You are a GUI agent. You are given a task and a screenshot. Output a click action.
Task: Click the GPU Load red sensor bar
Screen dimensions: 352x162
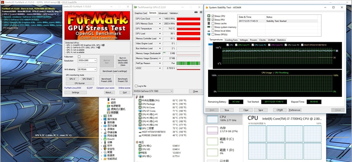pos(188,33)
